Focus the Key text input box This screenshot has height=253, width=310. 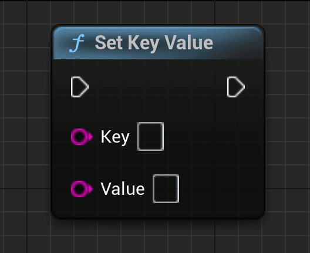pos(151,137)
